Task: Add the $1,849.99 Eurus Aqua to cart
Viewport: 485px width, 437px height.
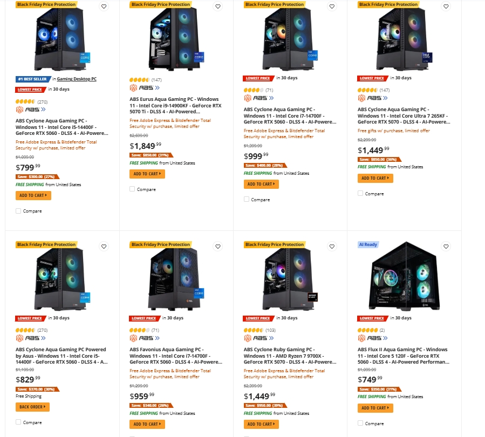Action: coord(147,174)
